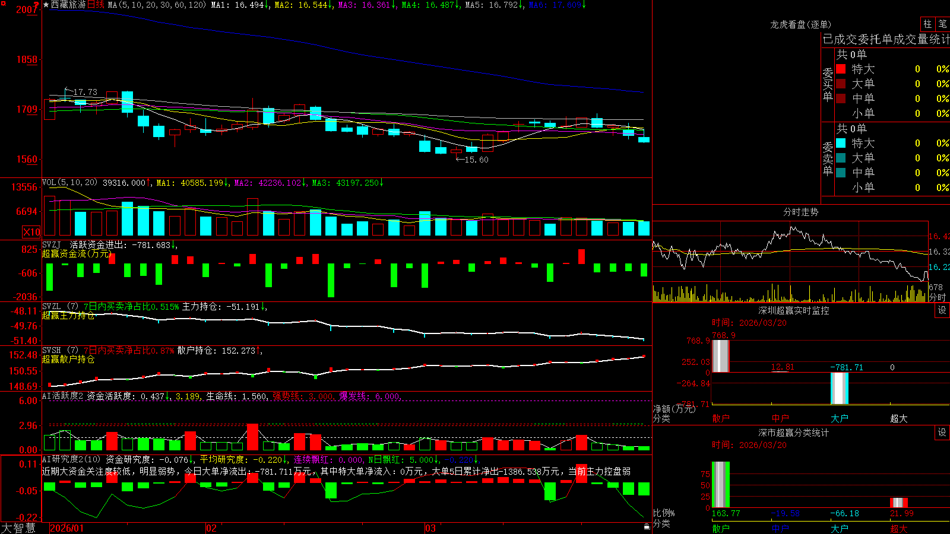Click the dark red 中单 buy order swatch
Viewport: 950px width, 534px height.
(841, 98)
